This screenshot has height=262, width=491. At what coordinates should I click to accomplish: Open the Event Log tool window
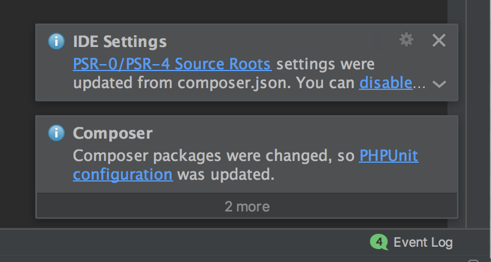423,242
